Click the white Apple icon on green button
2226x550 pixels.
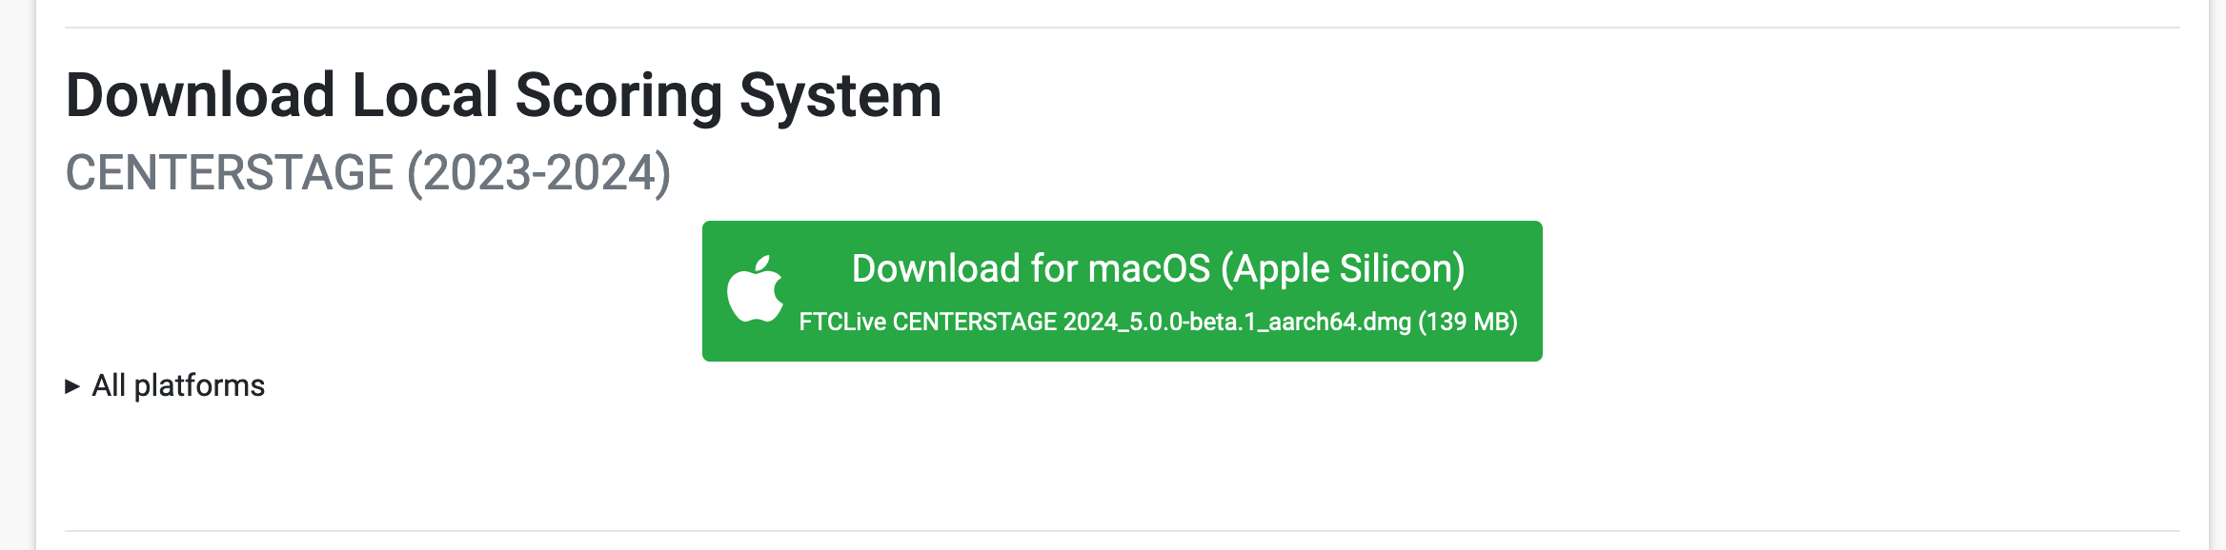pos(755,289)
